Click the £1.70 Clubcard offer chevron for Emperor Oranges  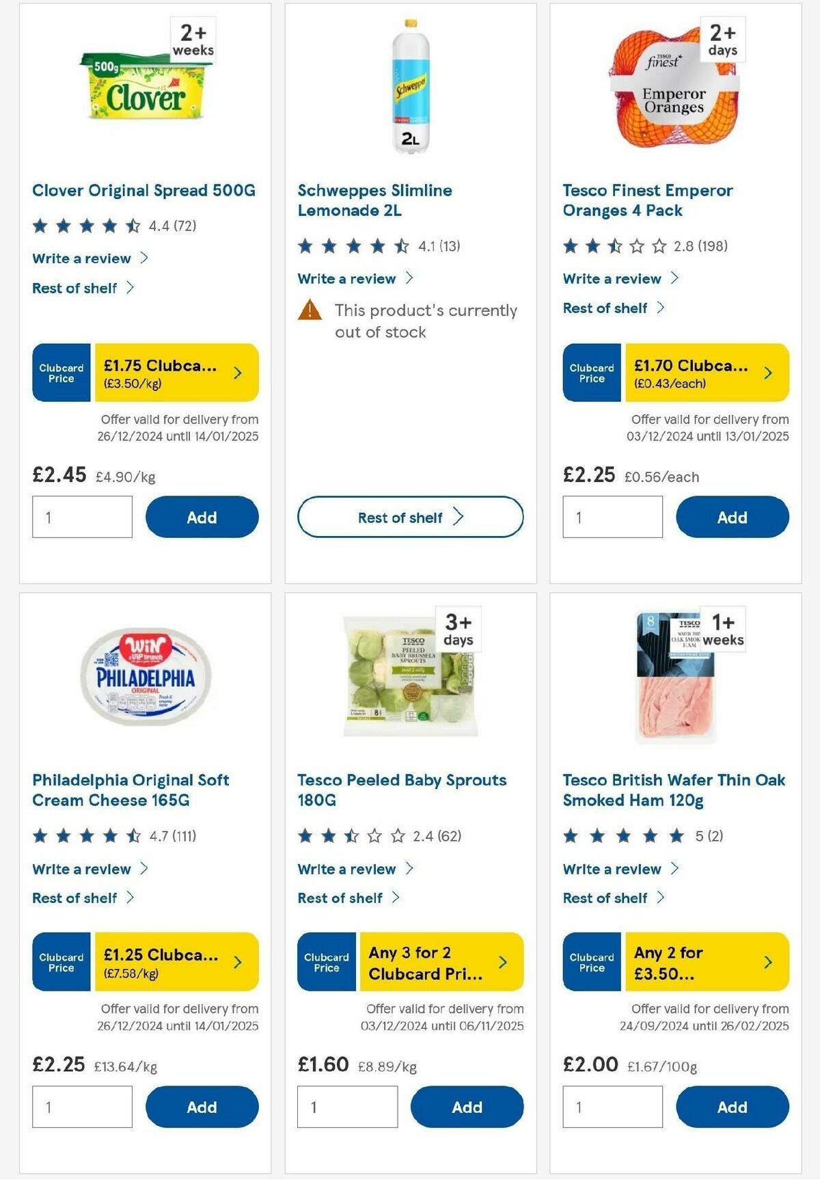click(x=767, y=372)
